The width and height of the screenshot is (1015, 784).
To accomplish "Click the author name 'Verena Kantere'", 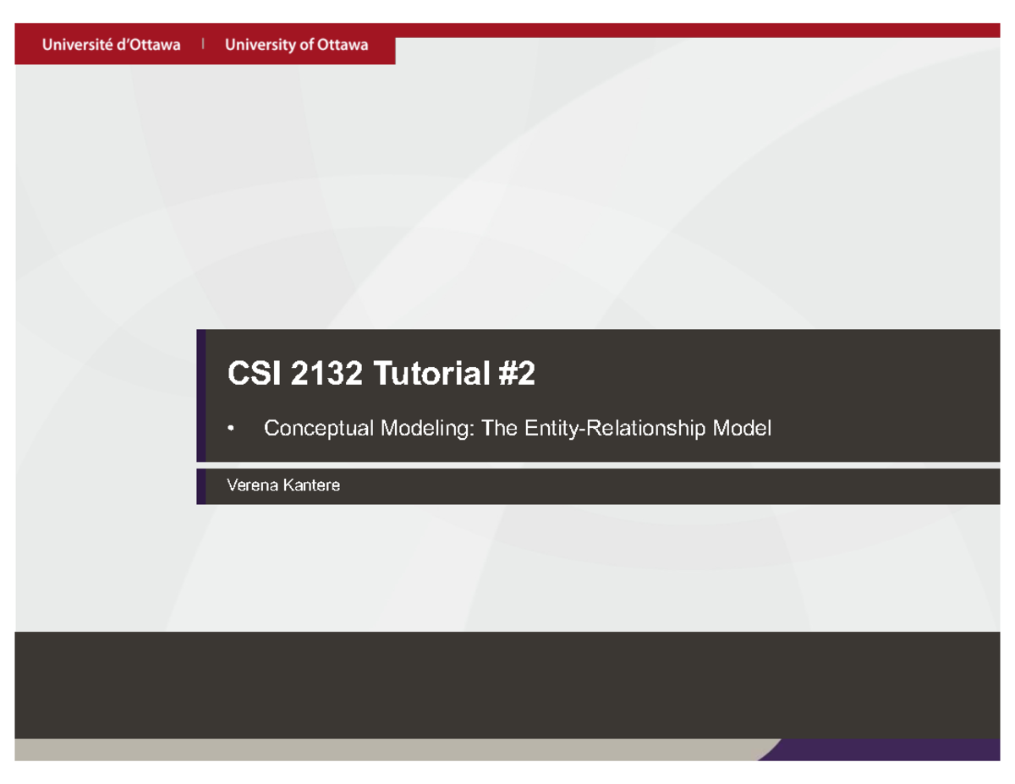I will pyautogui.click(x=283, y=485).
